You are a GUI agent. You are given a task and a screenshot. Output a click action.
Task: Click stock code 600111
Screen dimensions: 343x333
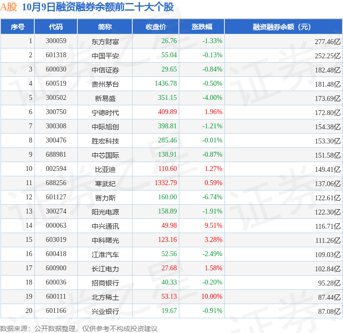coord(56,297)
